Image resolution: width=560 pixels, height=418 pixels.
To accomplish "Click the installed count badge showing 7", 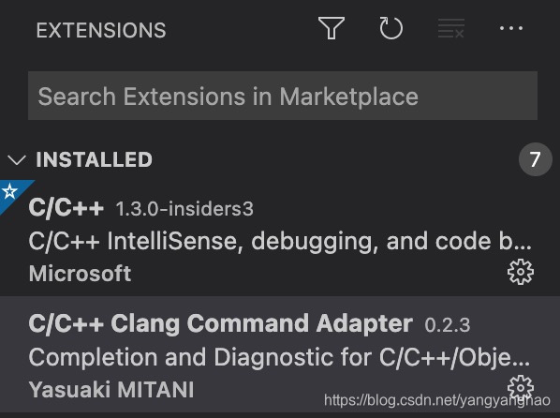I will click(x=535, y=159).
